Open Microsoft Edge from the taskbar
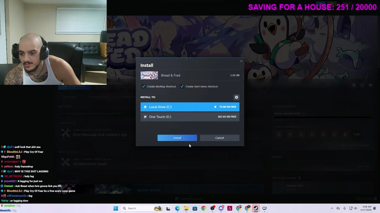This screenshot has width=380, height=213. tap(177, 208)
